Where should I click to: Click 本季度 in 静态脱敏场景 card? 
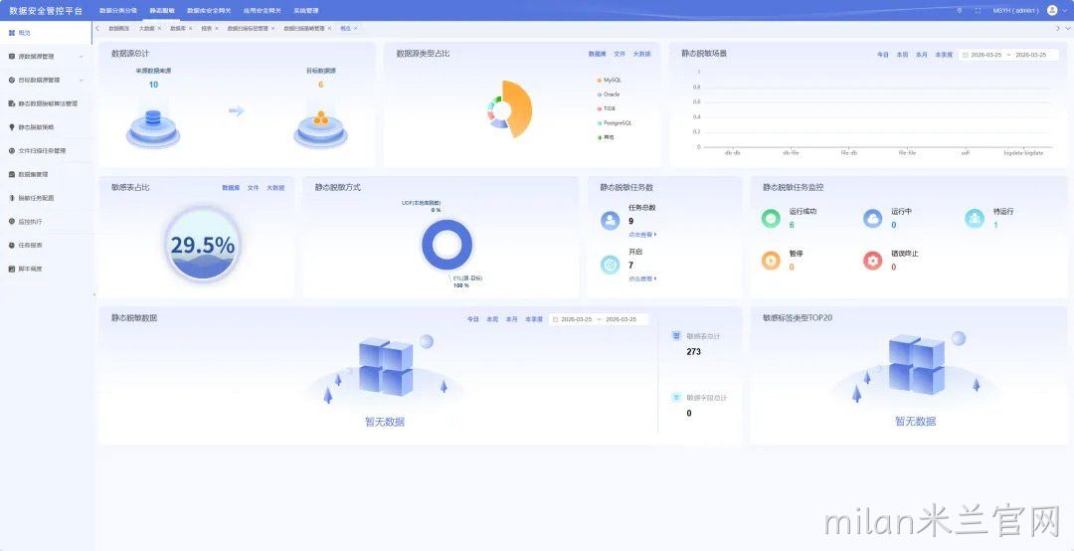click(x=944, y=54)
